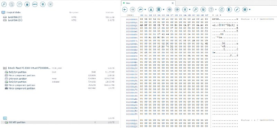Viewport: 277px width, 128px height.
Task: Click the padlock icon in left toolbar
Action: 27,4
